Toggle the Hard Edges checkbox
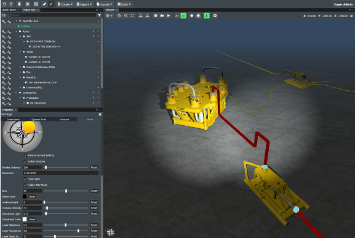 pyautogui.click(x=25, y=179)
